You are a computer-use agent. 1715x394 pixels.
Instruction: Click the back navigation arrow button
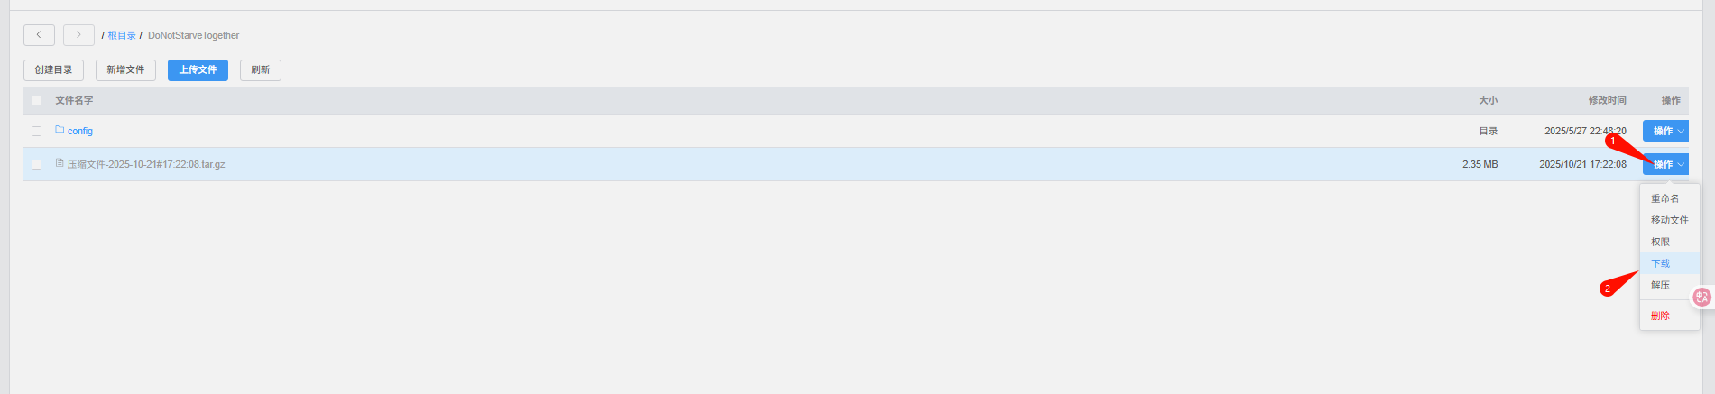tap(39, 35)
